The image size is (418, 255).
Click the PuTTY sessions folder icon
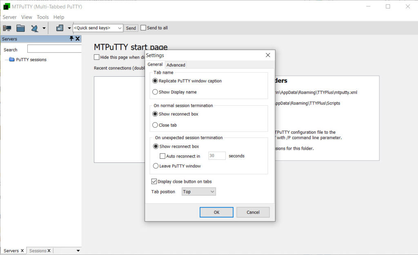pyautogui.click(x=12, y=60)
